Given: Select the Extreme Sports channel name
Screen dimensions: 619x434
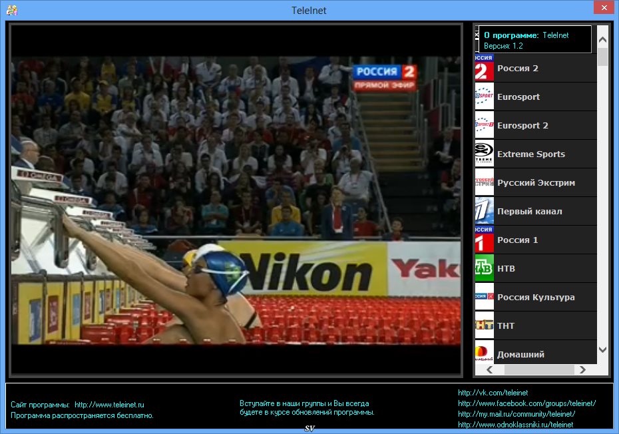Looking at the screenshot, I should 531,154.
